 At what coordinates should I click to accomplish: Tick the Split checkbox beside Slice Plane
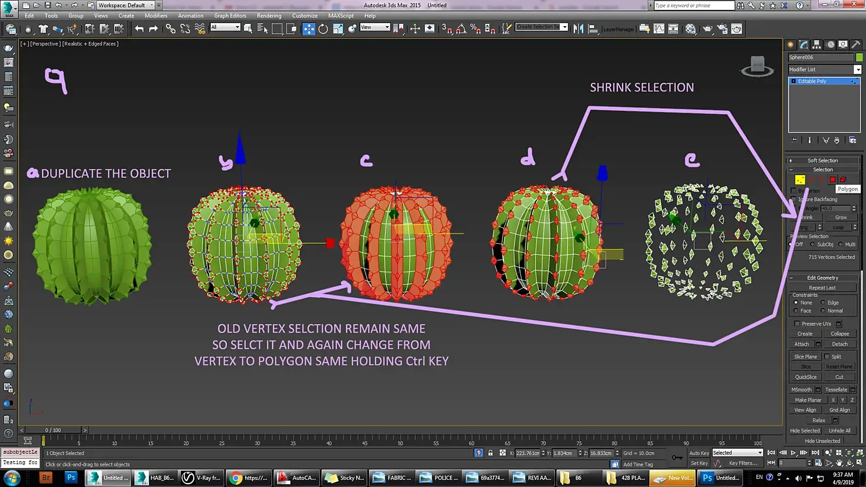coord(827,357)
